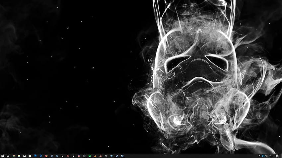
Task: Open the volume speaker control
Action: [x=266, y=156]
